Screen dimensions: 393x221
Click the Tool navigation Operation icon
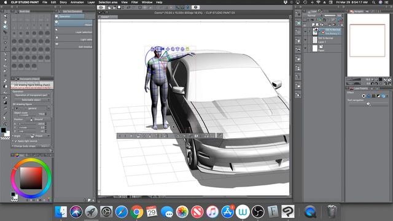[368, 104]
